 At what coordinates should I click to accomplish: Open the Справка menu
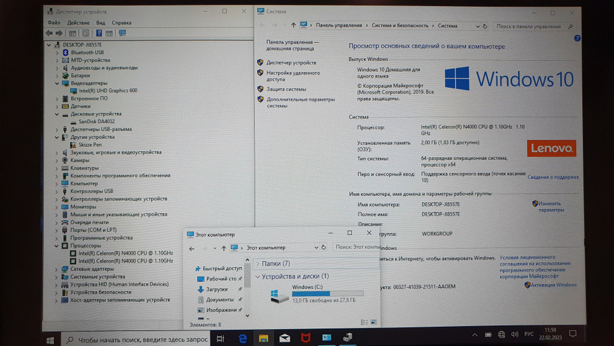(x=122, y=23)
